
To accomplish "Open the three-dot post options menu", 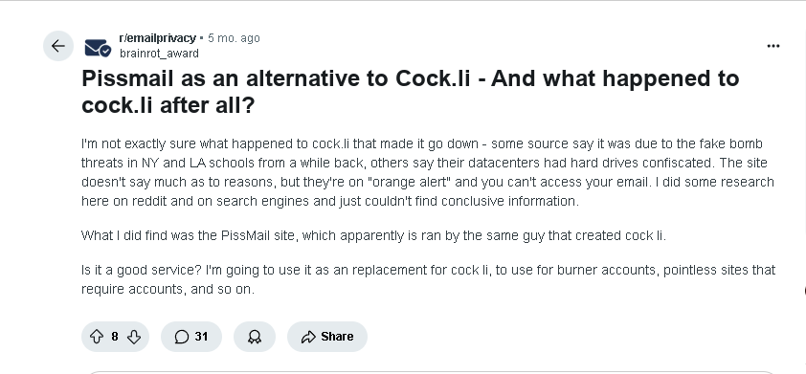I will (773, 46).
